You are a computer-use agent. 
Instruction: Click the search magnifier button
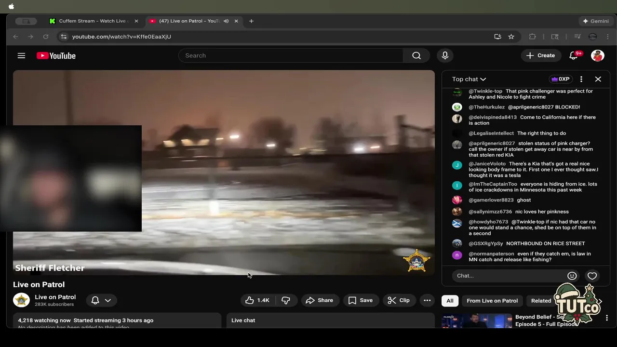coord(416,55)
